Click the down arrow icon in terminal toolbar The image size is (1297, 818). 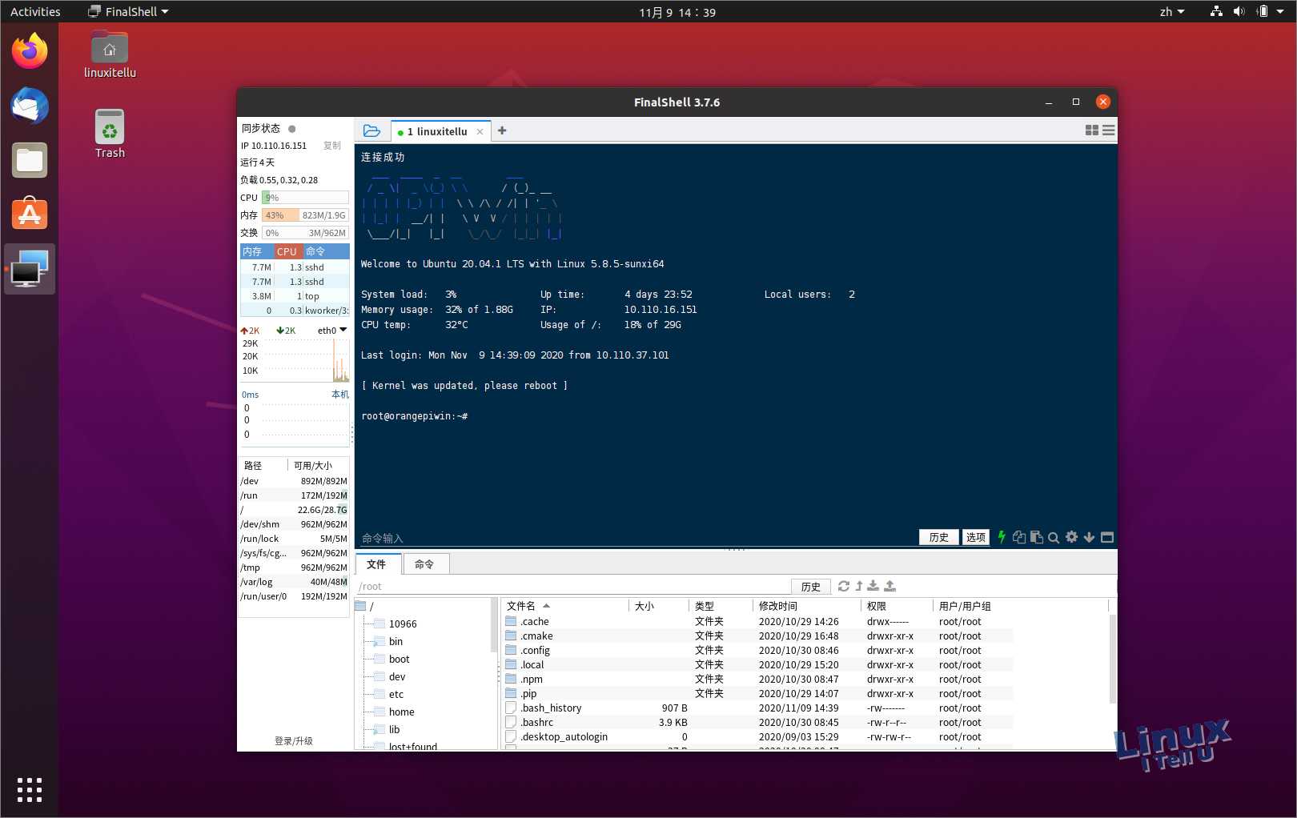click(x=1089, y=538)
